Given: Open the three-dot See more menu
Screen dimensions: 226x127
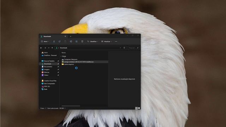Looking at the screenshot, I should pos(116,42).
